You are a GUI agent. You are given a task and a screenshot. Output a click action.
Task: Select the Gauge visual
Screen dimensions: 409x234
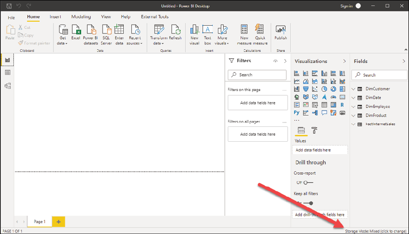[x=333, y=97]
